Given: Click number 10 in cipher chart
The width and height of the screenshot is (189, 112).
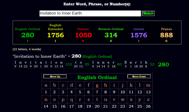Looking at the screenshot, I should coord(123,92).
